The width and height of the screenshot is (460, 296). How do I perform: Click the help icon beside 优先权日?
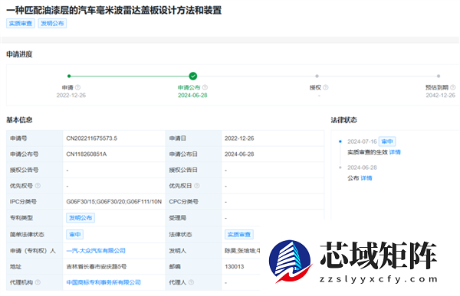point(197,186)
